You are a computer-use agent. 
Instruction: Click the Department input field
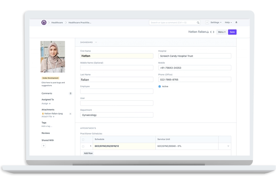point(117,115)
